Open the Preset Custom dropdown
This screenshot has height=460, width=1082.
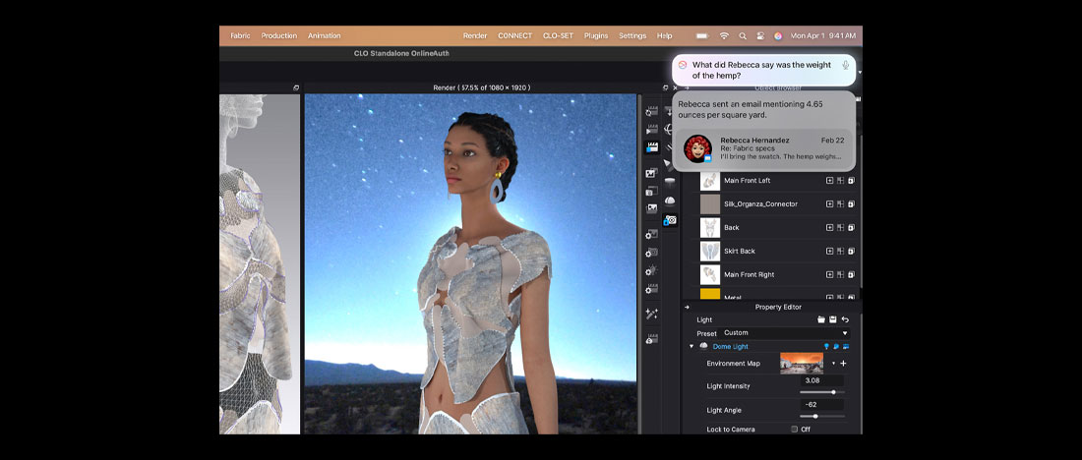784,333
